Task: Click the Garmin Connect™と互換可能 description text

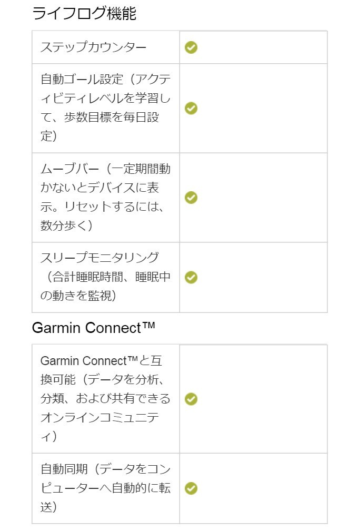Action: (x=106, y=398)
